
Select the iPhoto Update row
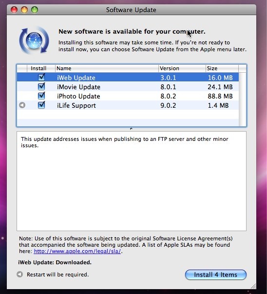tap(128, 96)
